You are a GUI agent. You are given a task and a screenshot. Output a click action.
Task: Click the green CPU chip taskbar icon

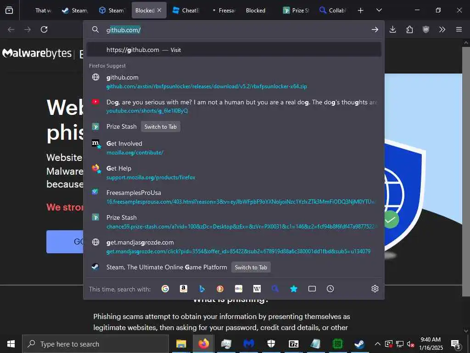338,344
